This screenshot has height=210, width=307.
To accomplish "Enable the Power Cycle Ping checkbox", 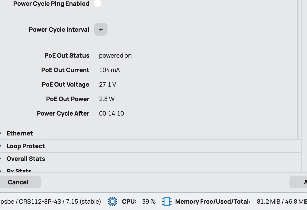I will [97, 4].
